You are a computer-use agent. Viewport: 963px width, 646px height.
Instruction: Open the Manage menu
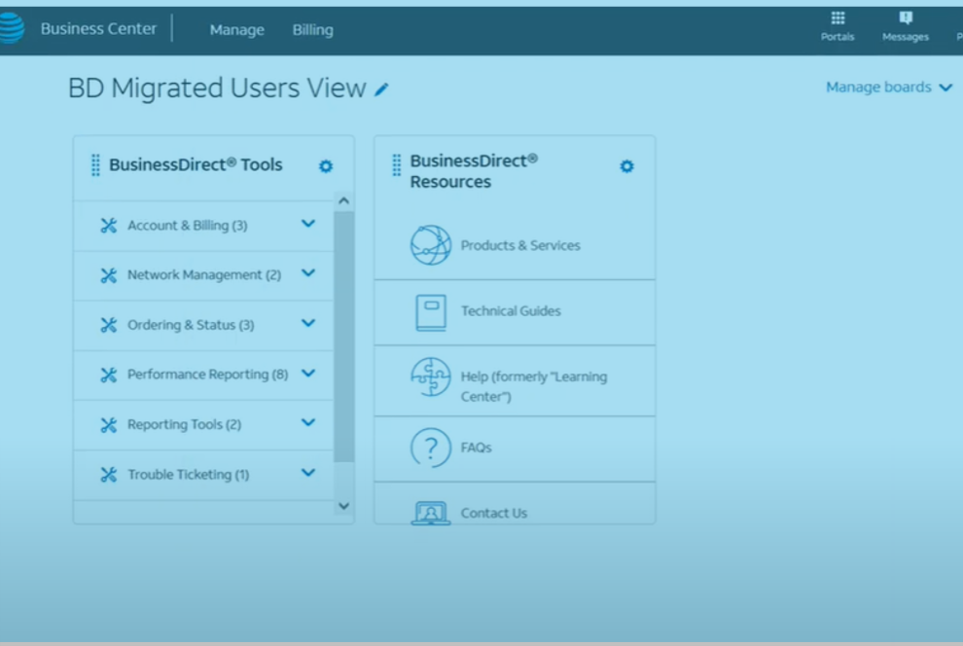pos(237,29)
